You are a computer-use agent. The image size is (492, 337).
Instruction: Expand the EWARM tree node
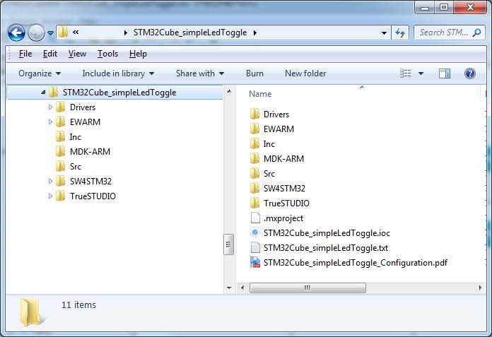(x=50, y=122)
